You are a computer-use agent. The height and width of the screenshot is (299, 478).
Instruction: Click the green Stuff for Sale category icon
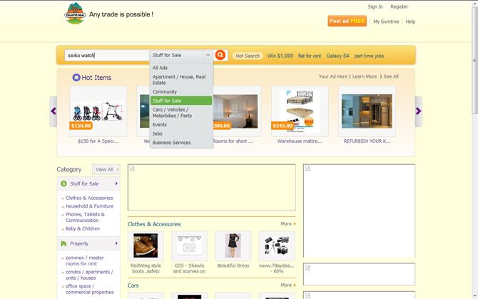coord(63,183)
